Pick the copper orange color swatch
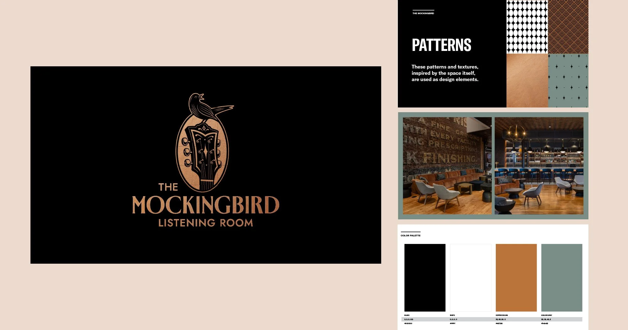Viewport: 628px width, 330px height. coord(516,278)
